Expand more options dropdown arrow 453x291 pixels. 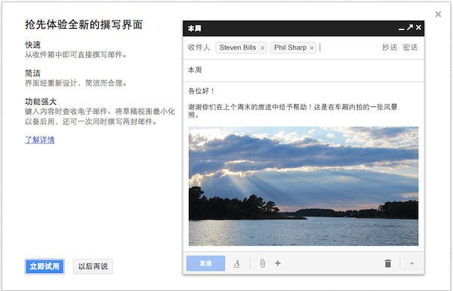(411, 263)
